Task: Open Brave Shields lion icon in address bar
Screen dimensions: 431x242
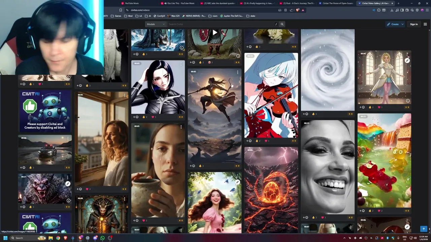Action: click(297, 10)
